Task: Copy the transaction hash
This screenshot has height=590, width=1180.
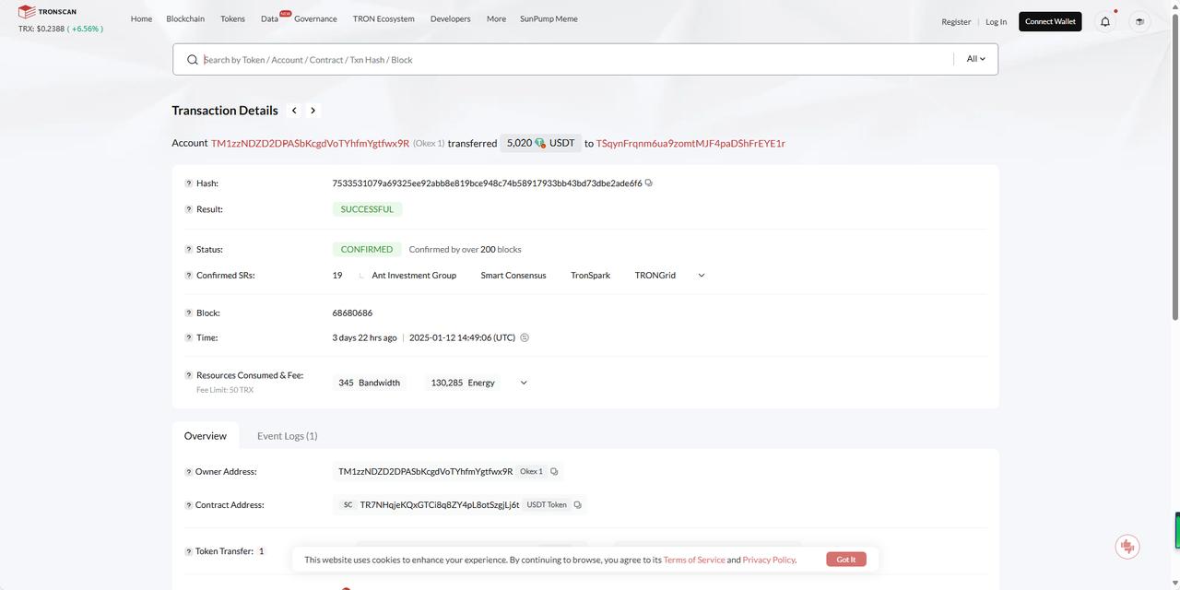Action: (x=649, y=183)
